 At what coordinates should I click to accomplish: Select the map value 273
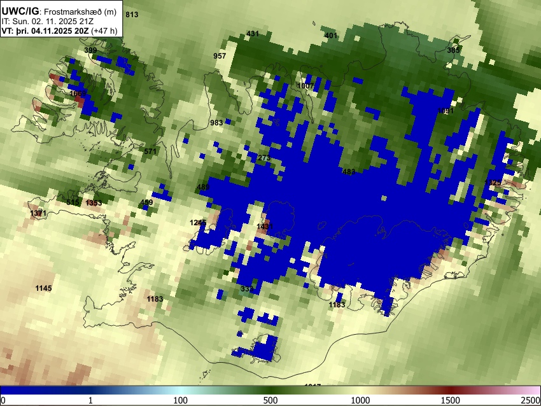click(x=264, y=158)
